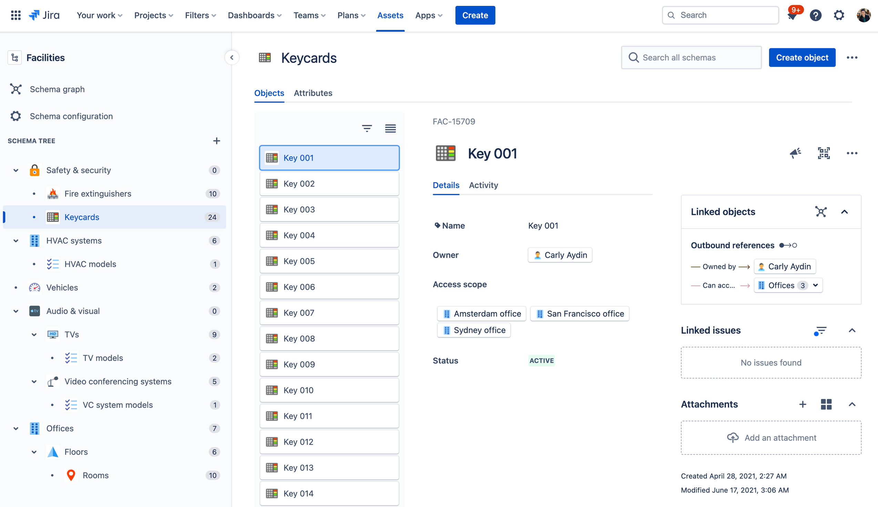Screen dimensions: 878x507
Task: Click the announce/notify icon for Key 001
Action: (x=795, y=153)
